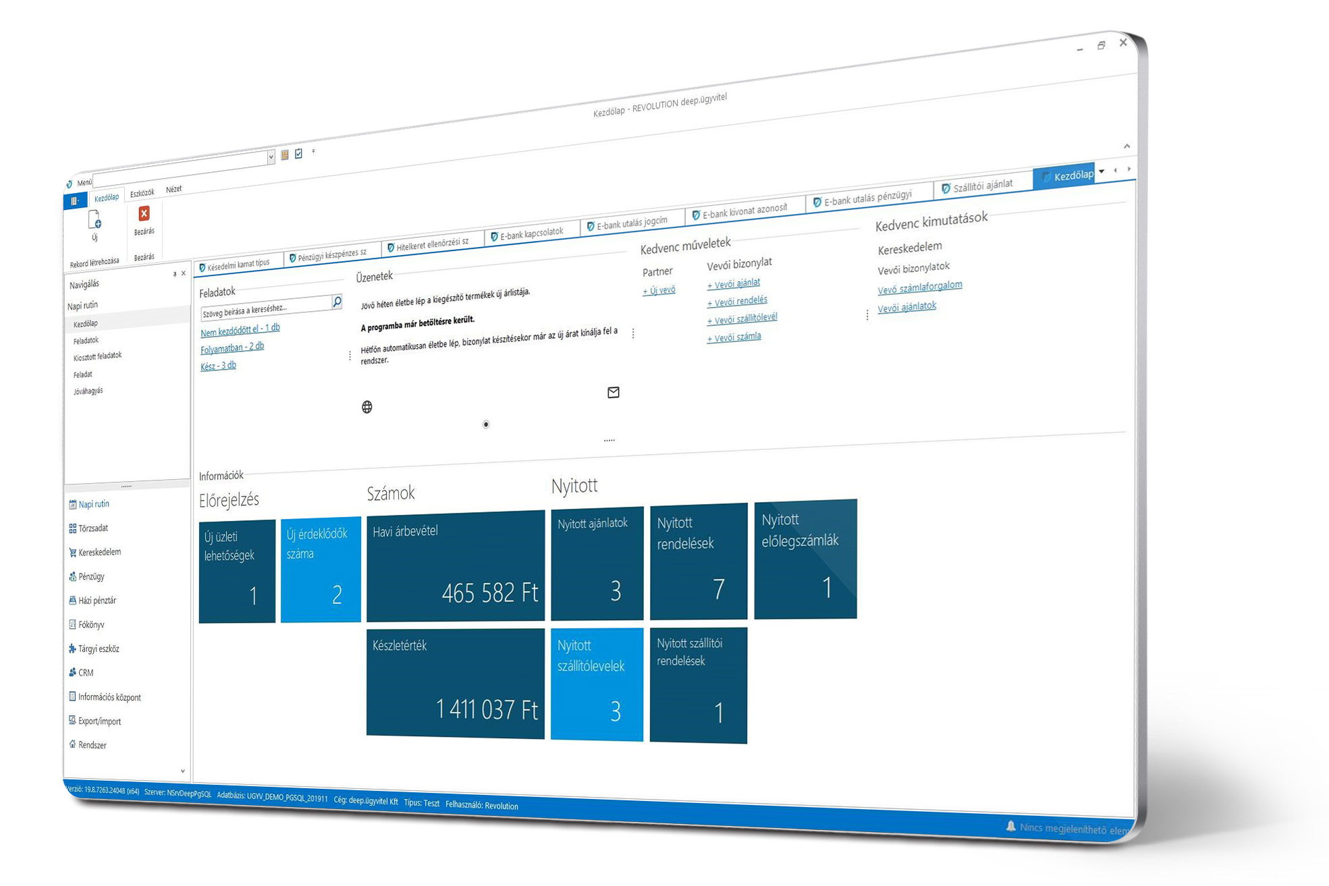
Task: Select the message pager radio dot
Action: [485, 424]
